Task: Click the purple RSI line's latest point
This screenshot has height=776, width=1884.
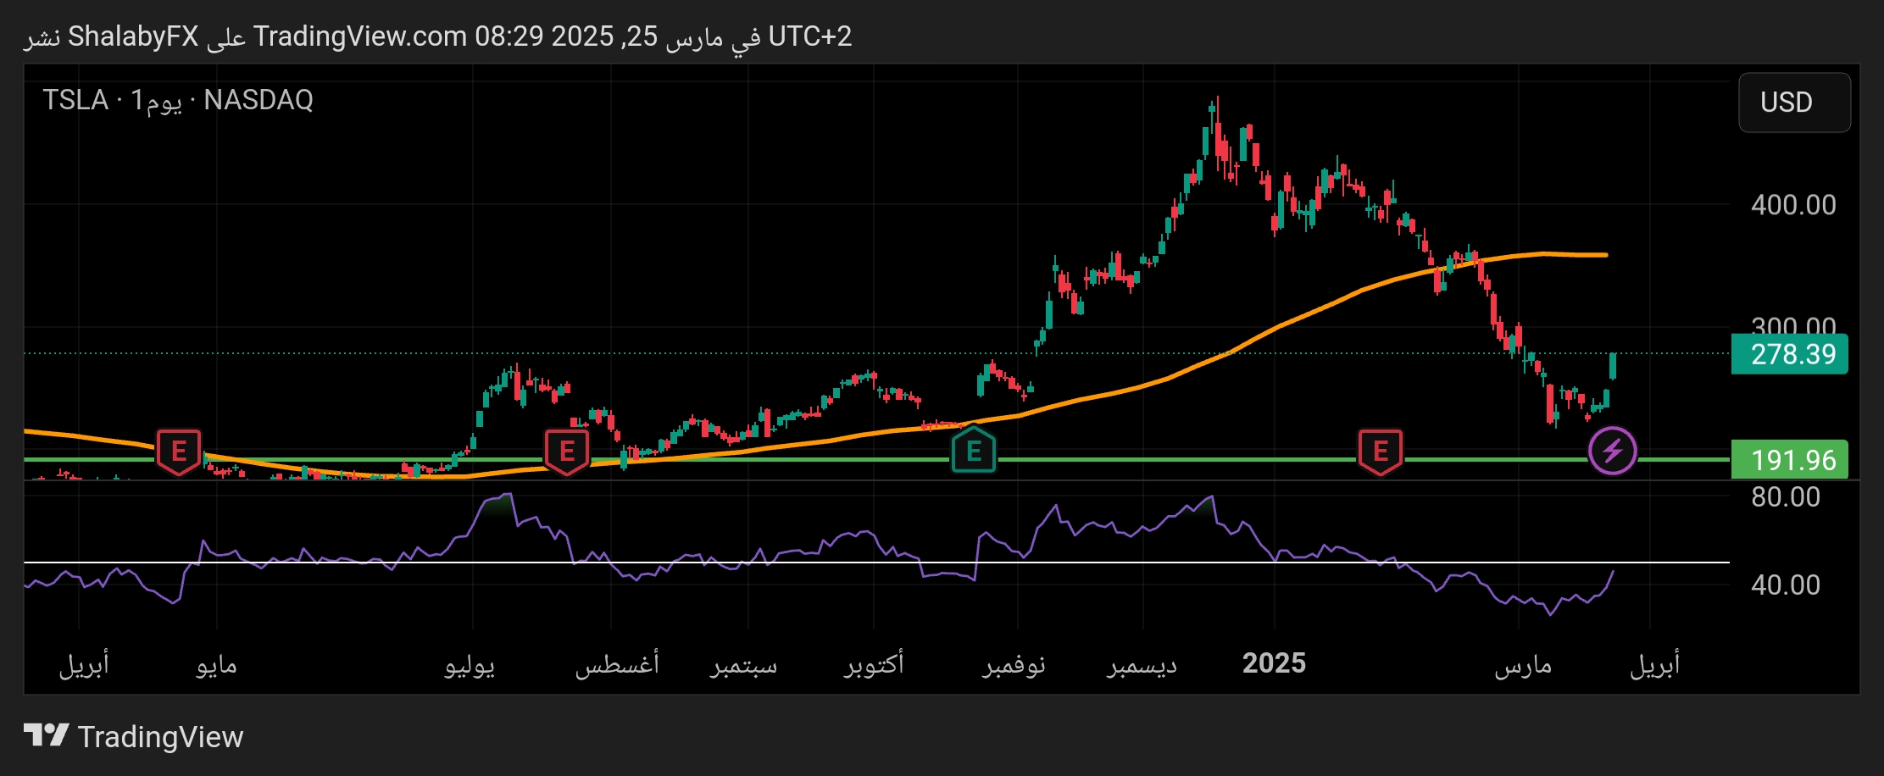Action: tap(1612, 574)
